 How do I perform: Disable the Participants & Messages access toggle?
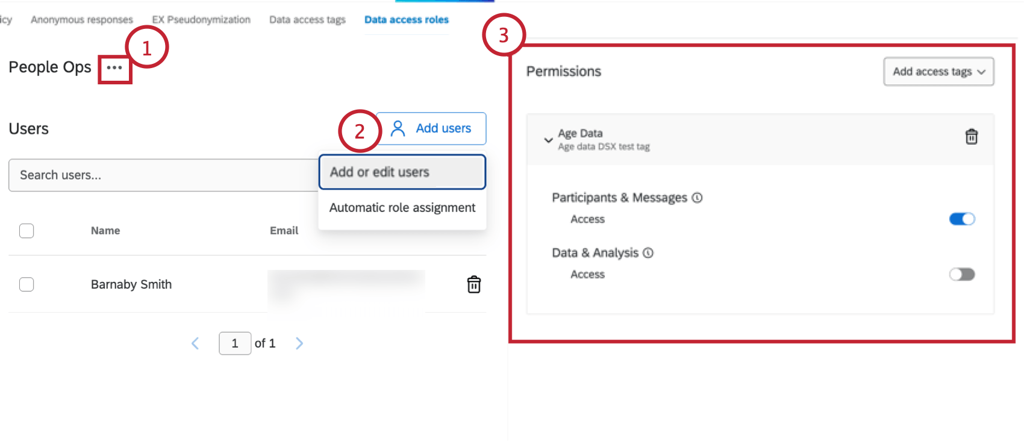(961, 219)
